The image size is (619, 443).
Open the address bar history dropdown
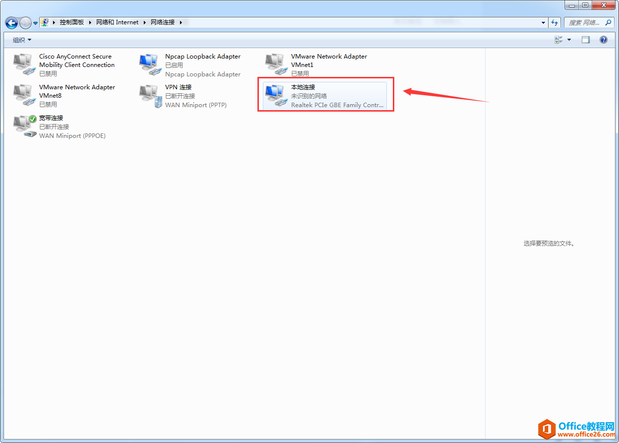543,23
